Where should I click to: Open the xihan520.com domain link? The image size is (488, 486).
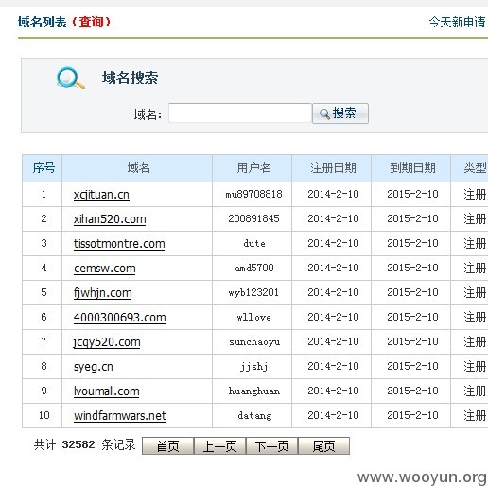point(110,219)
